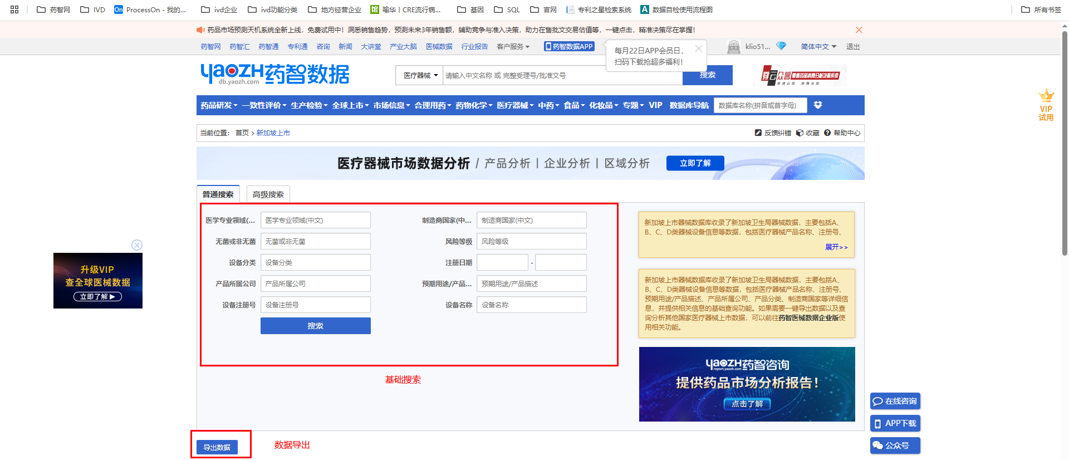
Task: Click the 公众号 button
Action: click(x=895, y=446)
